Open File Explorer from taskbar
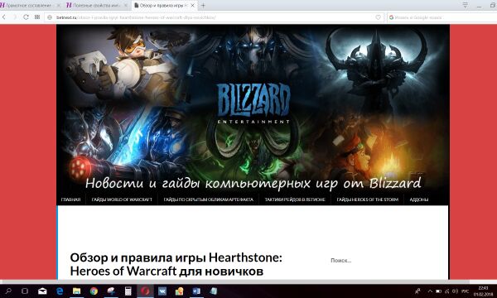The image size is (497, 298). (77, 291)
